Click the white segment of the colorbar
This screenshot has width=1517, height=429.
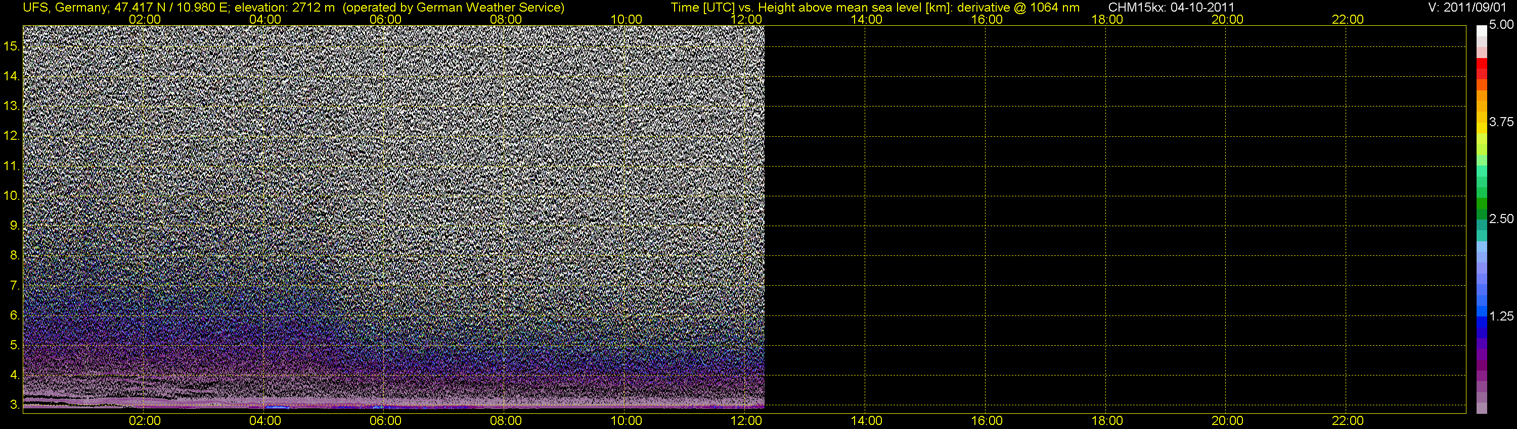pyautogui.click(x=1482, y=31)
